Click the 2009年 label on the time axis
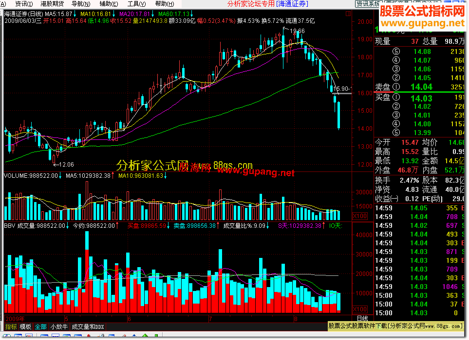Viewport: 469px width, 340px height. [15, 319]
